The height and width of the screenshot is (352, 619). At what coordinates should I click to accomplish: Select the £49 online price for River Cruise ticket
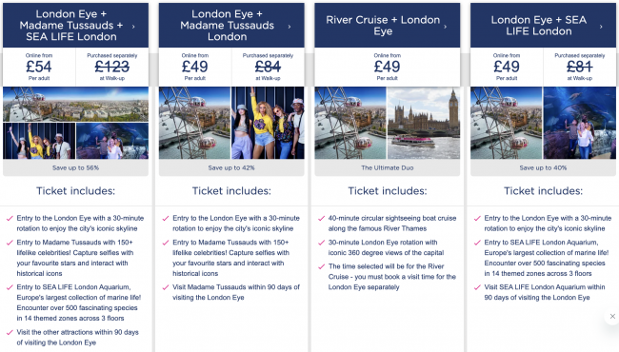click(x=388, y=67)
